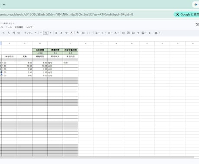Open text rotation dropdown

(x=116, y=33)
